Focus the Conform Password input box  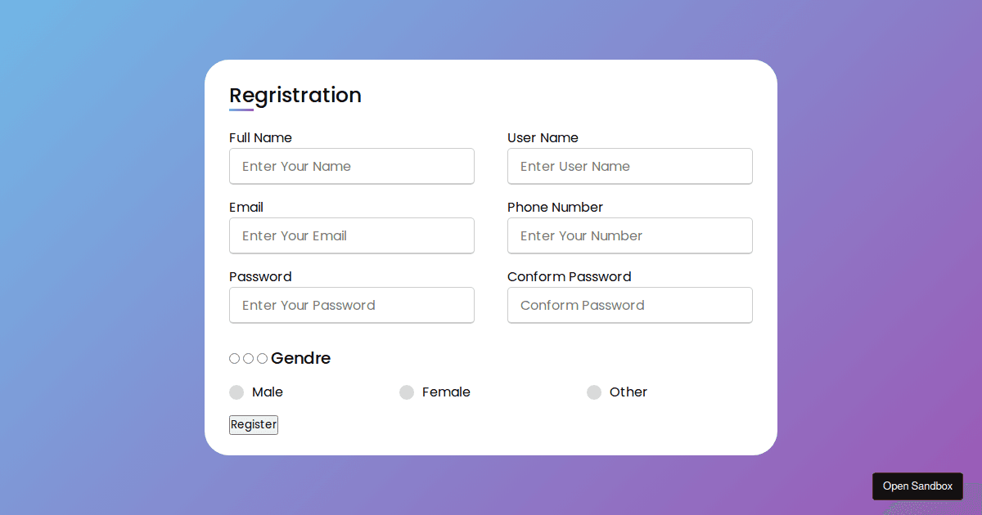[x=630, y=305]
